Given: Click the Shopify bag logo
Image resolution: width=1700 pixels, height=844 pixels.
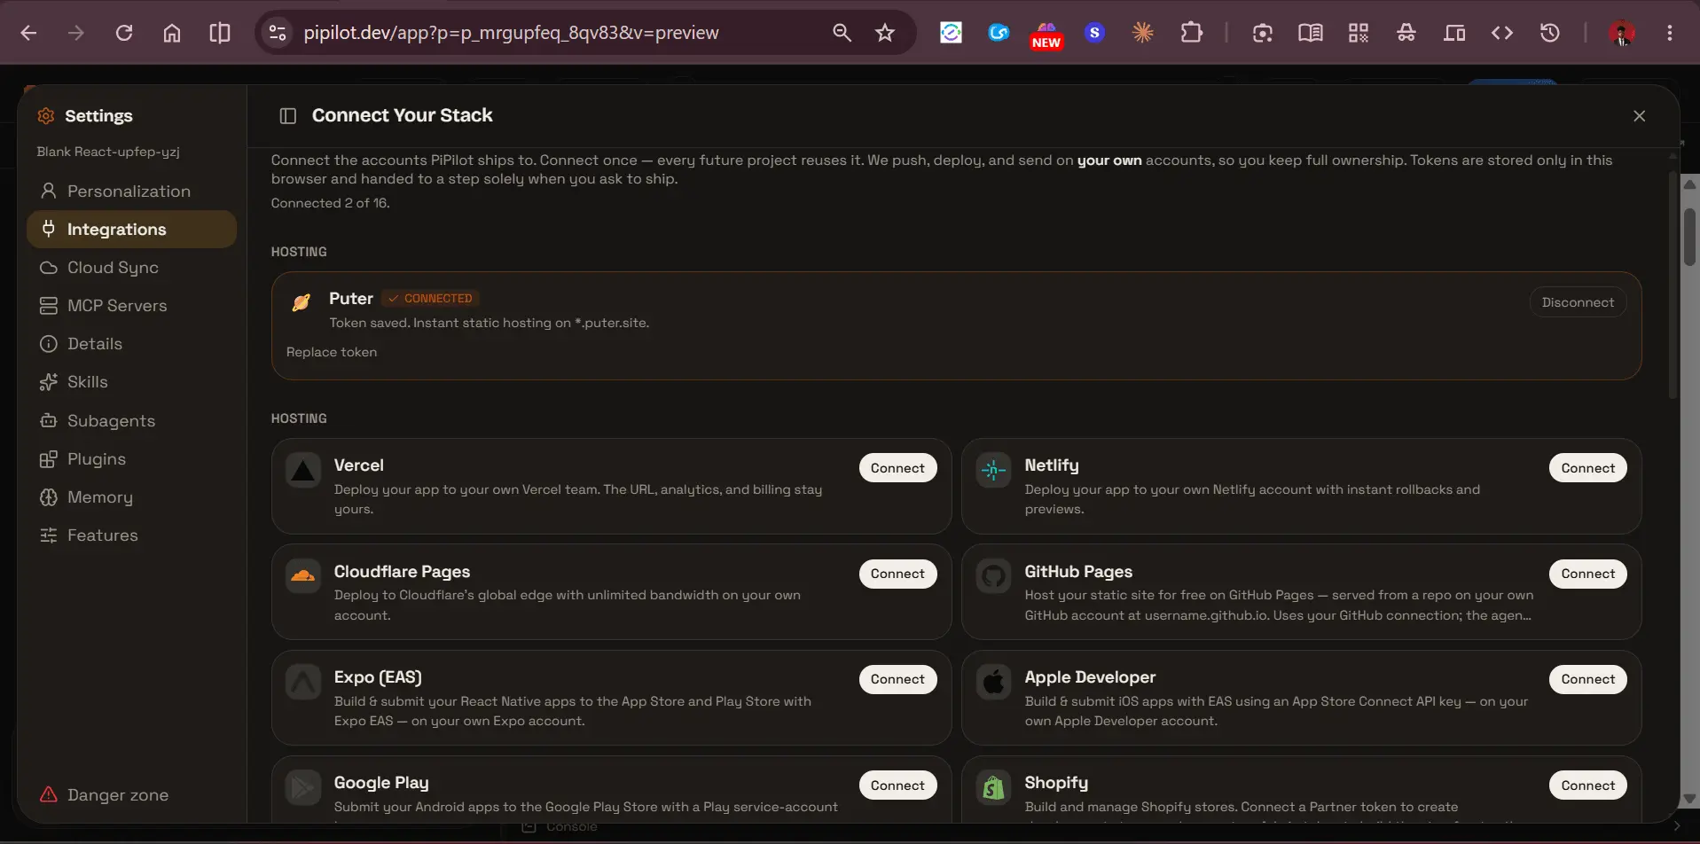Looking at the screenshot, I should [x=993, y=787].
